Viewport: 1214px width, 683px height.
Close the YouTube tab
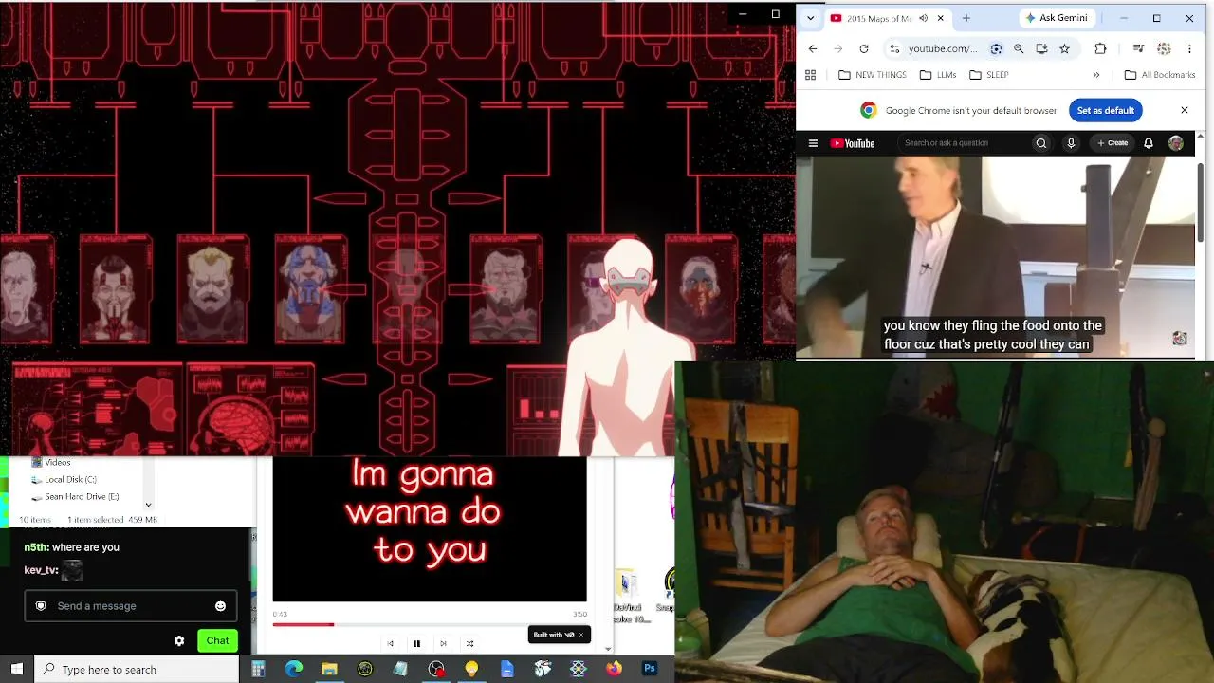(x=941, y=18)
